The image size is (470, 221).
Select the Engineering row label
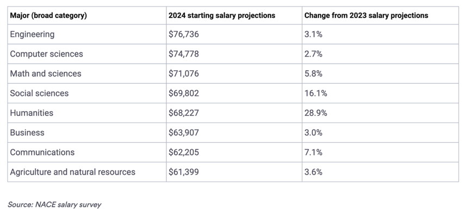click(33, 35)
